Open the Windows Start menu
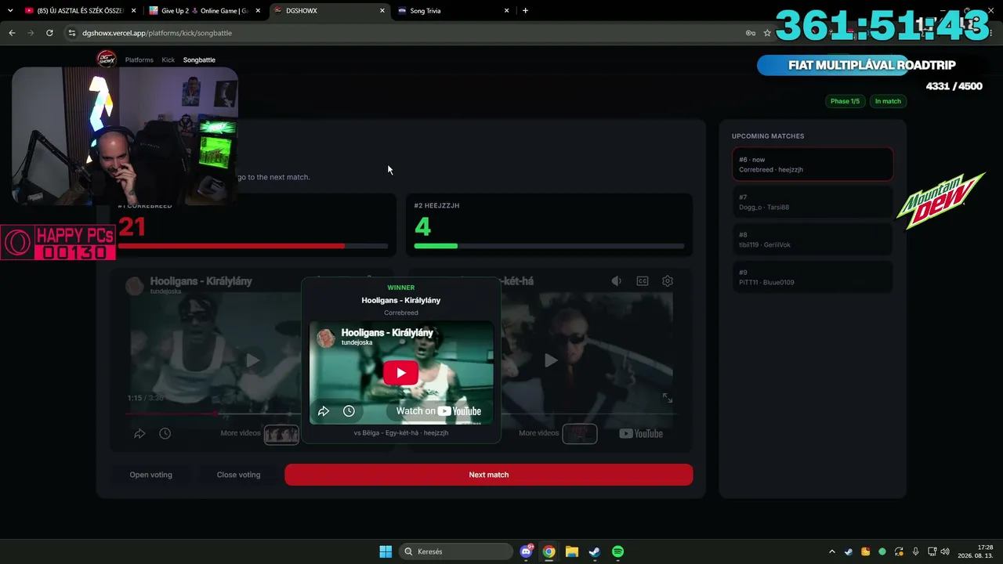This screenshot has height=564, width=1003. click(386, 551)
